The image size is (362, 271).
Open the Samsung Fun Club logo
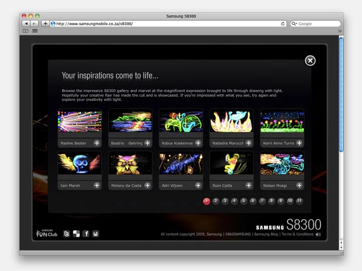pos(47,234)
